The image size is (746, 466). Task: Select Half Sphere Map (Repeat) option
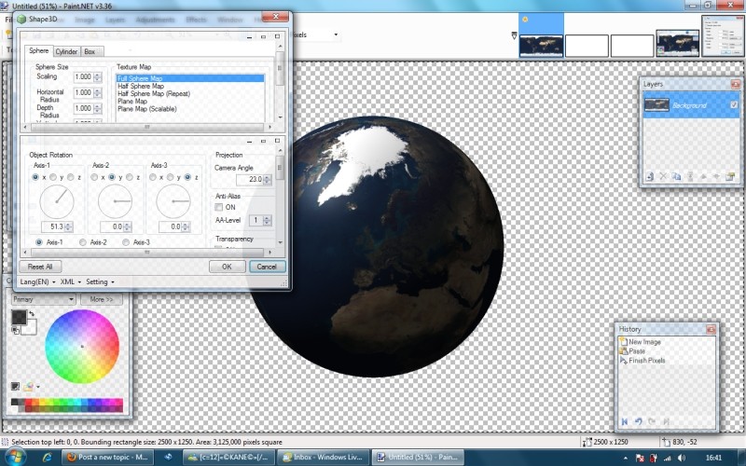(x=154, y=94)
